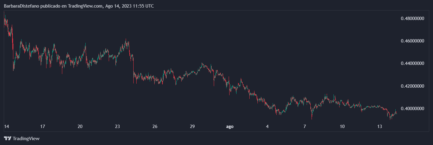This screenshot has width=433, height=145.
Task: Select date 29 on the time axis
Action: (192, 126)
